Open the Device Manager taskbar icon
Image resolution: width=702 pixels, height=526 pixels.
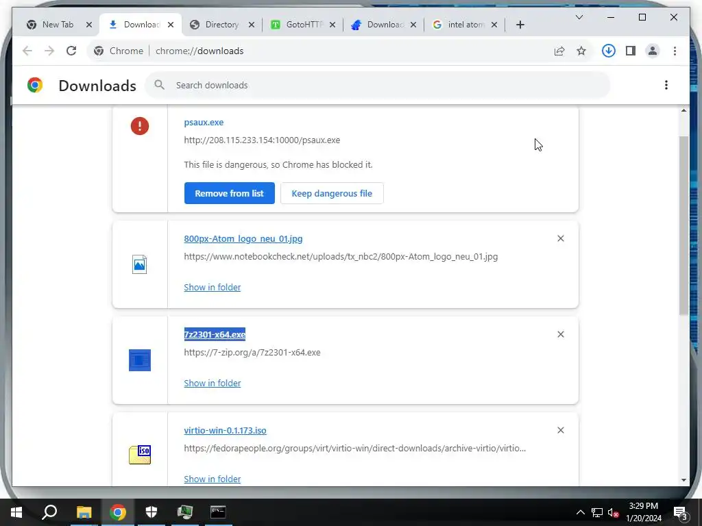click(185, 512)
